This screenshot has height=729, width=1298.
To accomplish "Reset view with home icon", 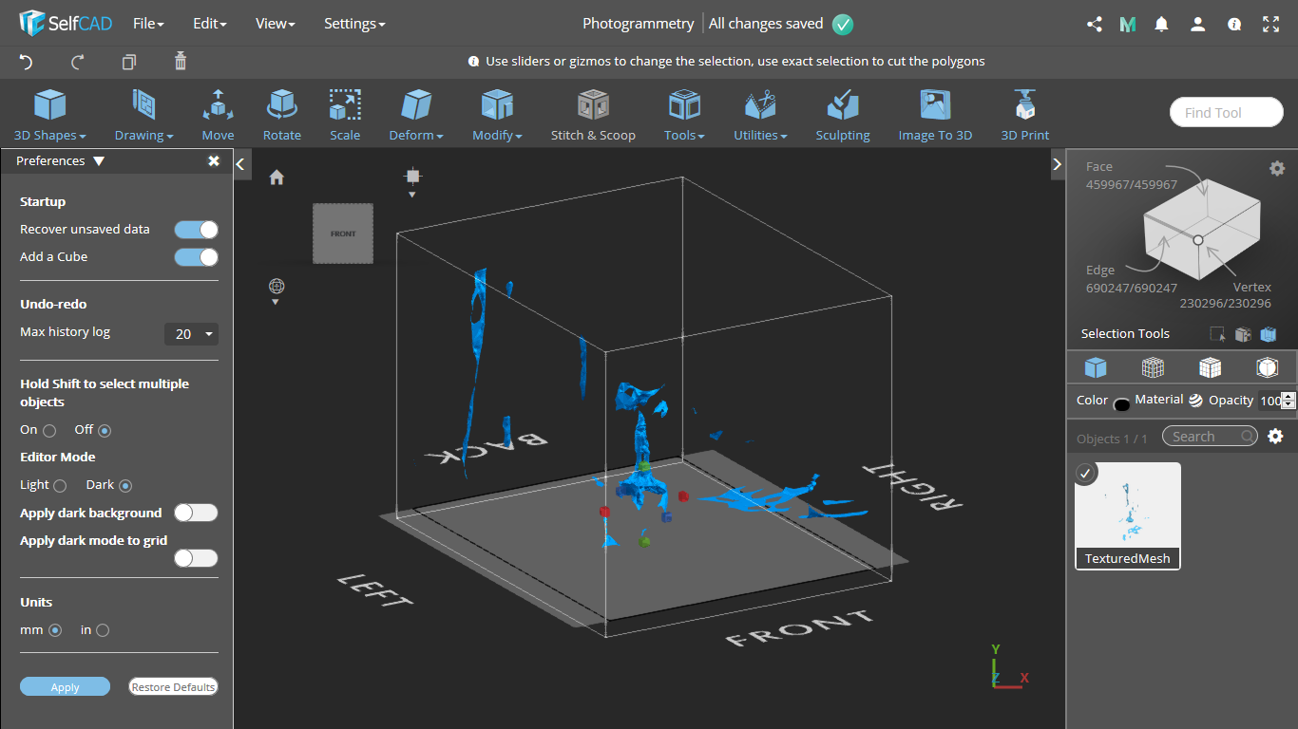I will click(x=277, y=178).
